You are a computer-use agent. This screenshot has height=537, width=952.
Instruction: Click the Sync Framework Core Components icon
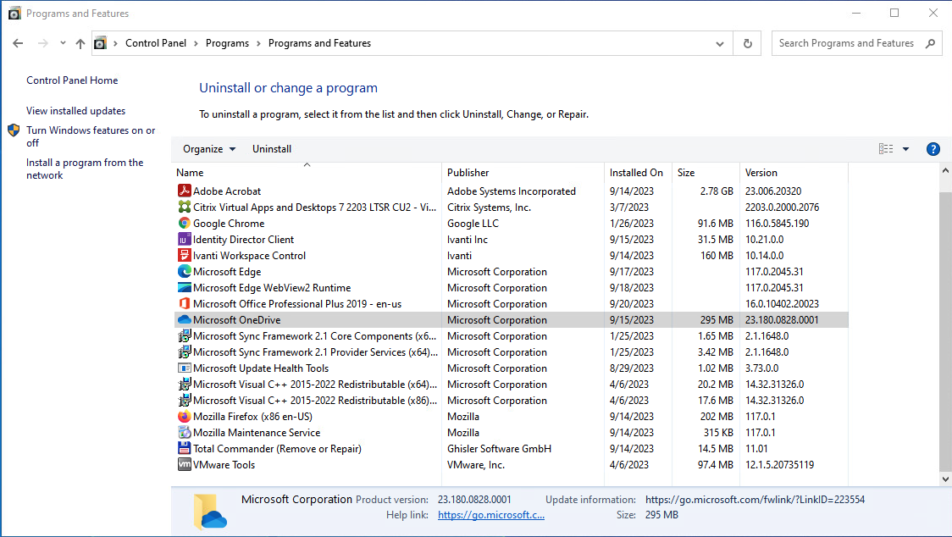pyautogui.click(x=184, y=336)
